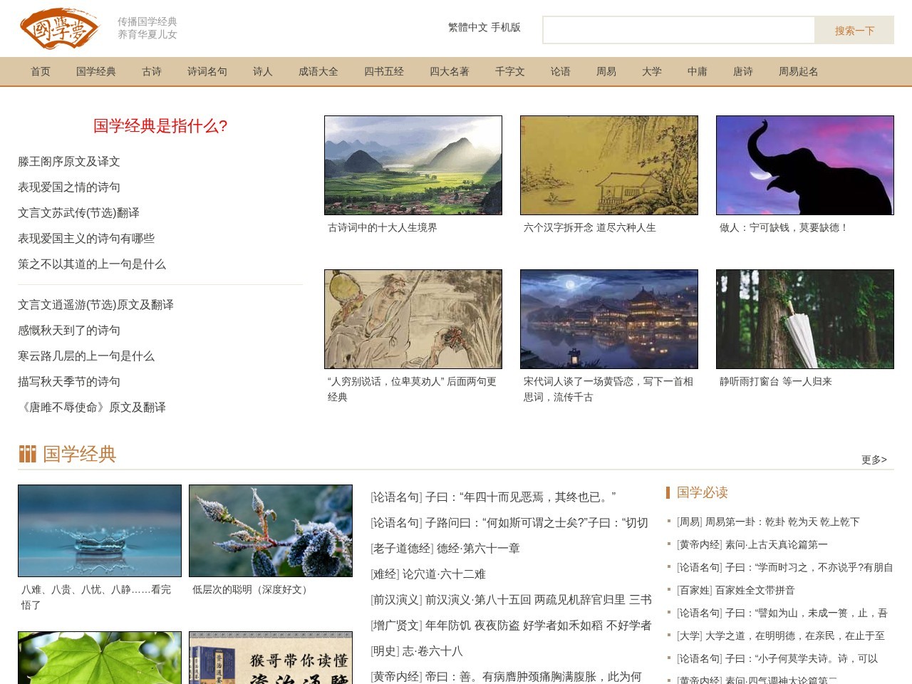
Task: Open 低层次的聪明（深度好文）article
Action: 250,589
